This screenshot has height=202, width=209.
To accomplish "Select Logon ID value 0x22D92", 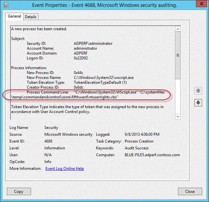I will pos(81,58).
